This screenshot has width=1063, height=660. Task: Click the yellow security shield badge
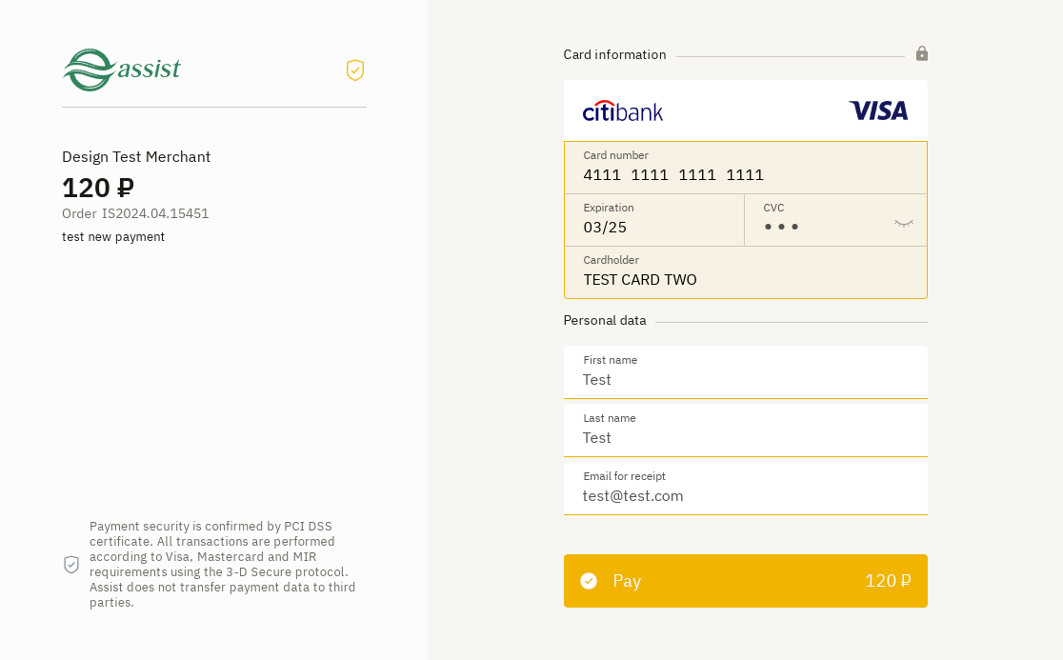click(355, 70)
